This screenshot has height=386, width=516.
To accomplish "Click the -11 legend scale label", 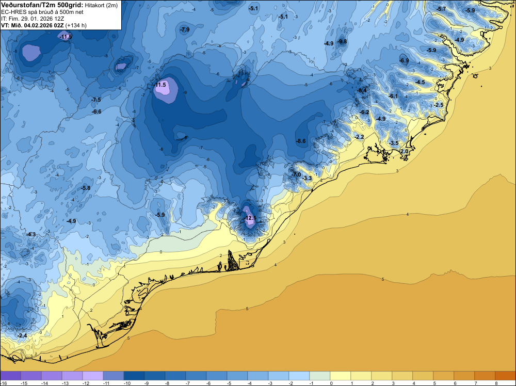I will (x=106, y=383).
